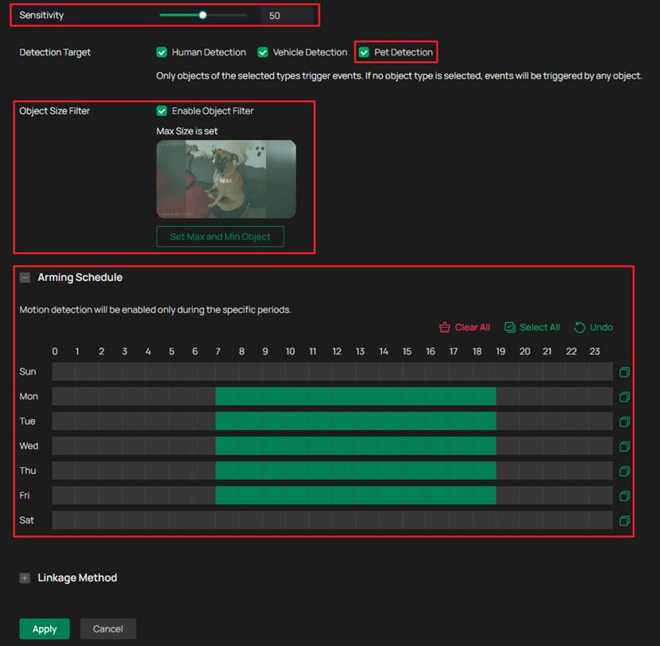Screen dimensions: 660x646
Task: Click the Sensitivity value field showing 50
Action: [x=287, y=16]
